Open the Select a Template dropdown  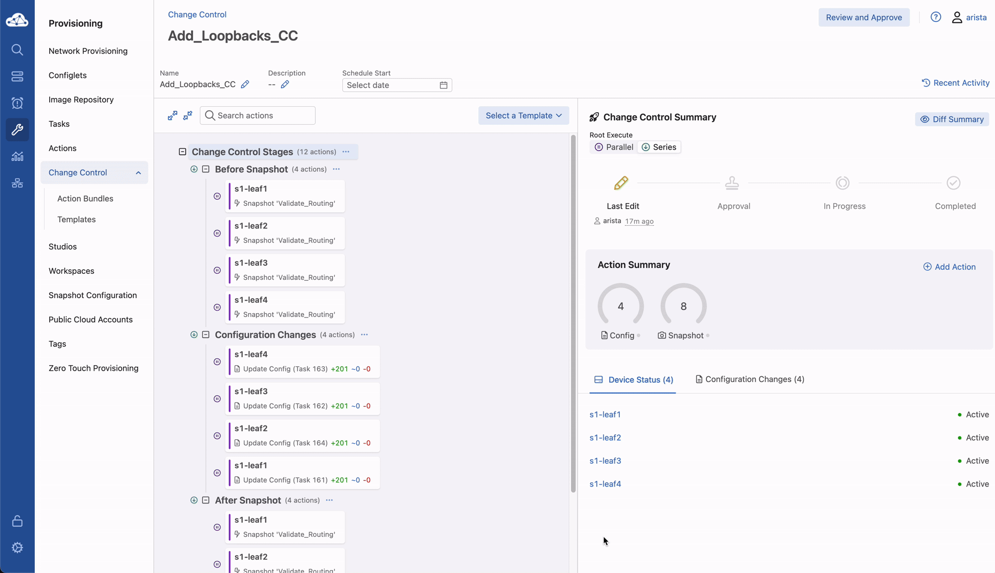523,115
